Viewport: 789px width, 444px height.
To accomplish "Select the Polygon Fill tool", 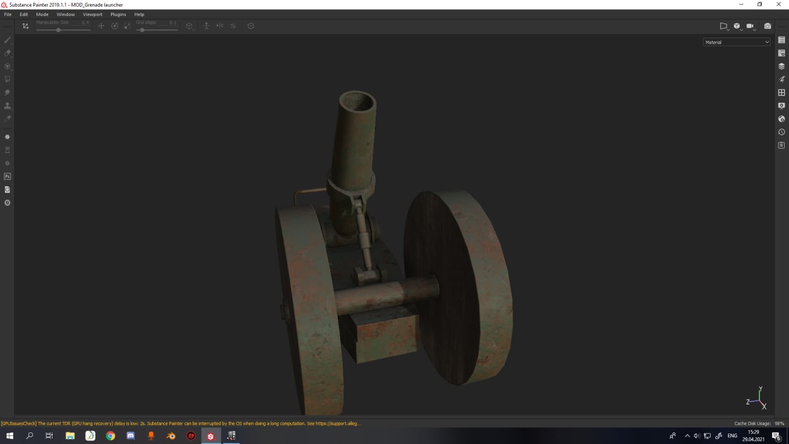I will [7, 79].
